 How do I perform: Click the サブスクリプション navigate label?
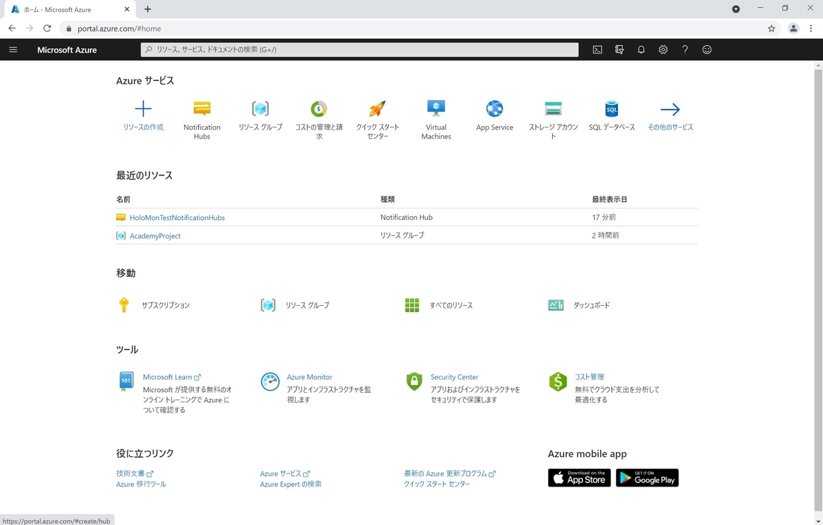click(165, 305)
